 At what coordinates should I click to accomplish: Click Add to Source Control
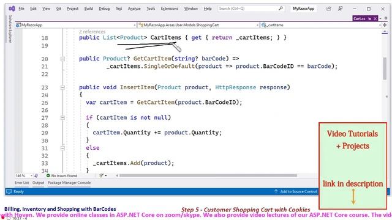point(296,191)
